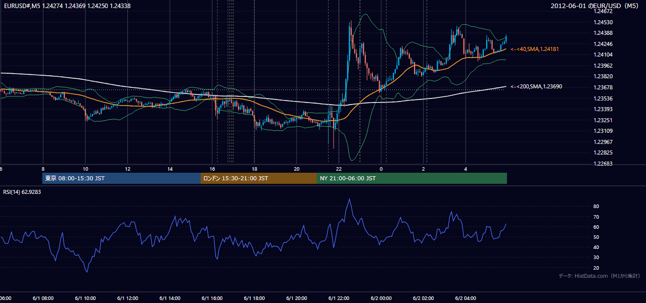Click the 40 SMA 1.24181 label
The image size is (646, 303).
534,49
